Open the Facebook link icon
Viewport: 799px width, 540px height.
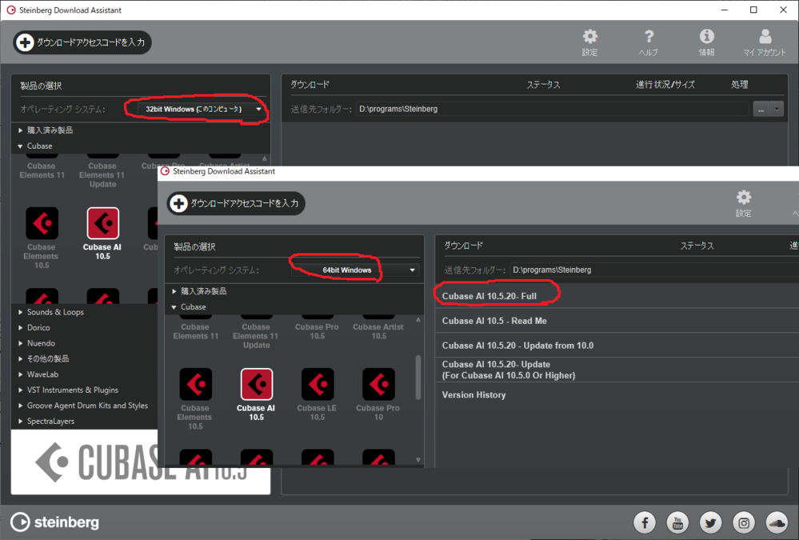pyautogui.click(x=645, y=522)
